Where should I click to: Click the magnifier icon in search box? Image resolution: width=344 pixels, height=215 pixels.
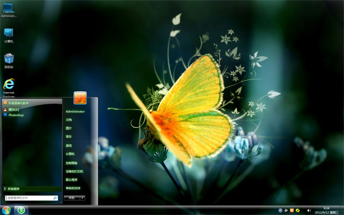point(55,198)
